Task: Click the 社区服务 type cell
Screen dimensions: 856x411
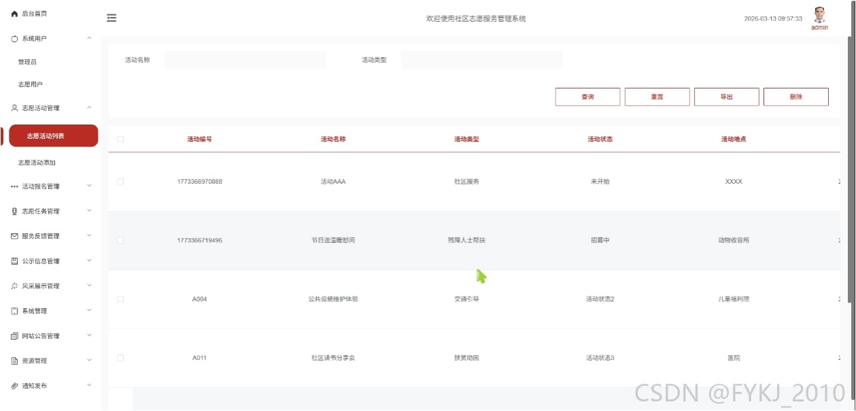Action: tap(467, 182)
